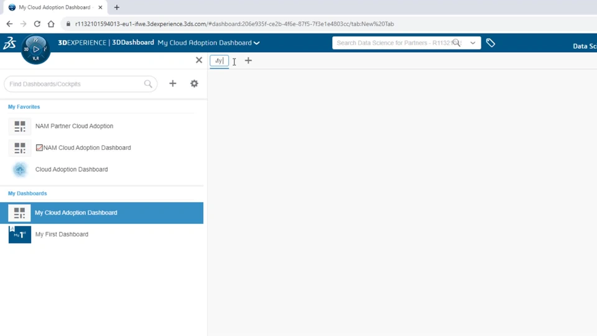This screenshot has height=336, width=597.
Task: Click the tab name edit field
Action: point(220,60)
